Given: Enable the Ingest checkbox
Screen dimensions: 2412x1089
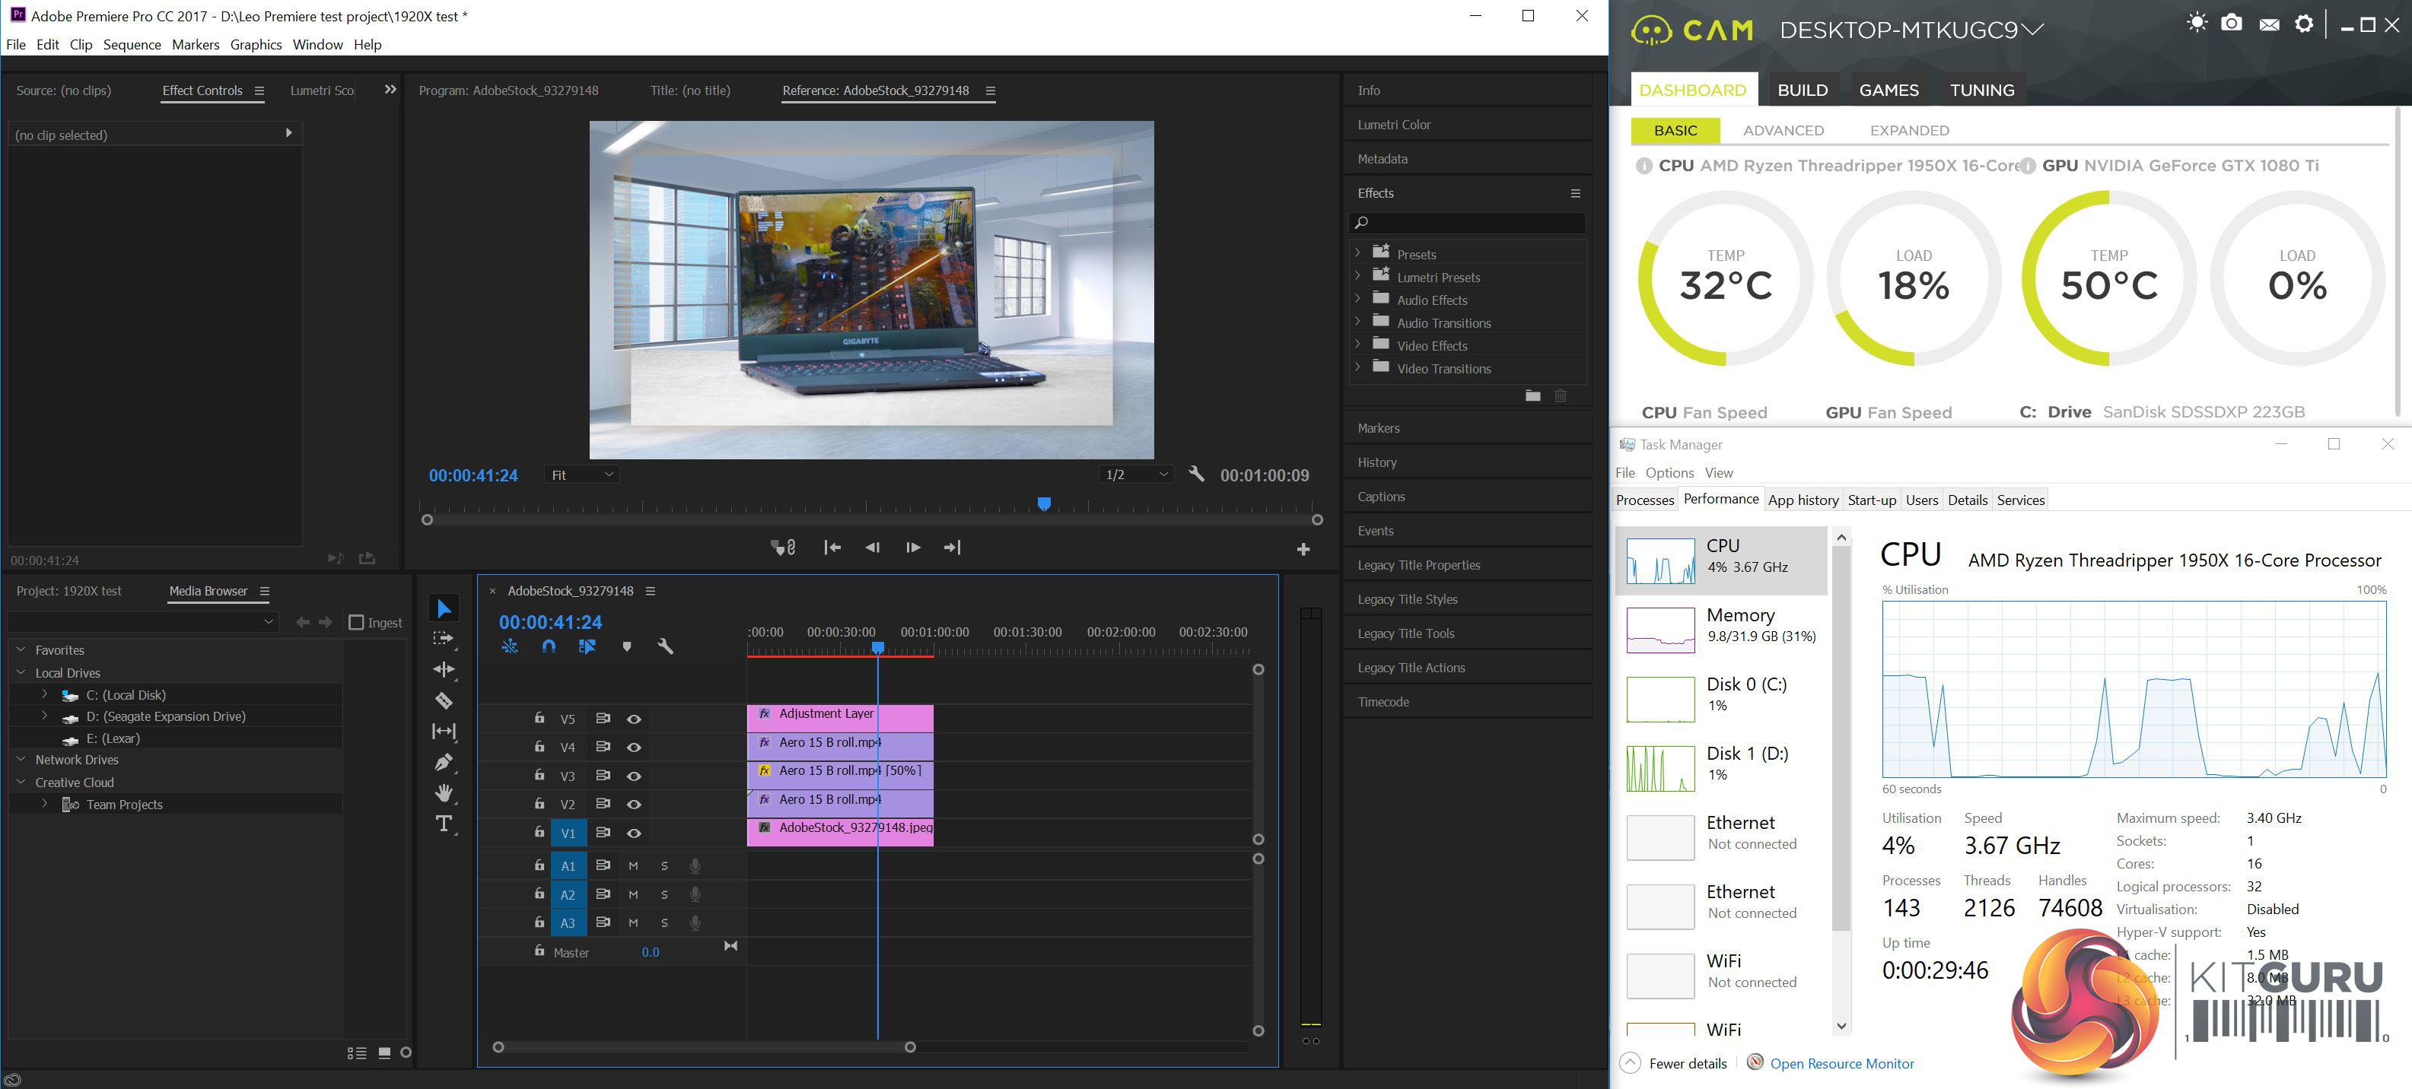Looking at the screenshot, I should point(356,622).
